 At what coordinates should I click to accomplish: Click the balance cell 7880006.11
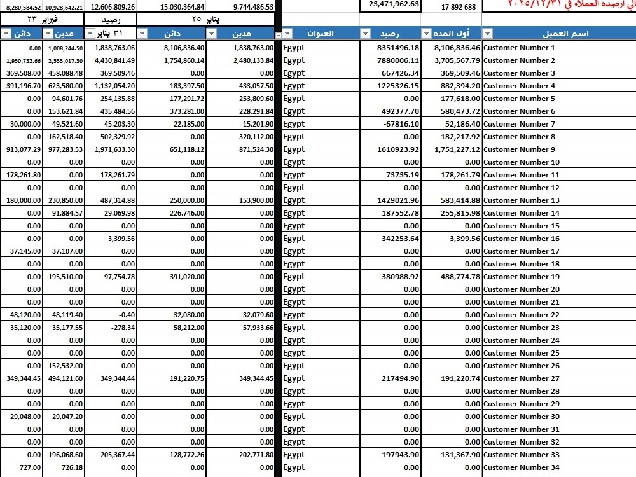391,60
